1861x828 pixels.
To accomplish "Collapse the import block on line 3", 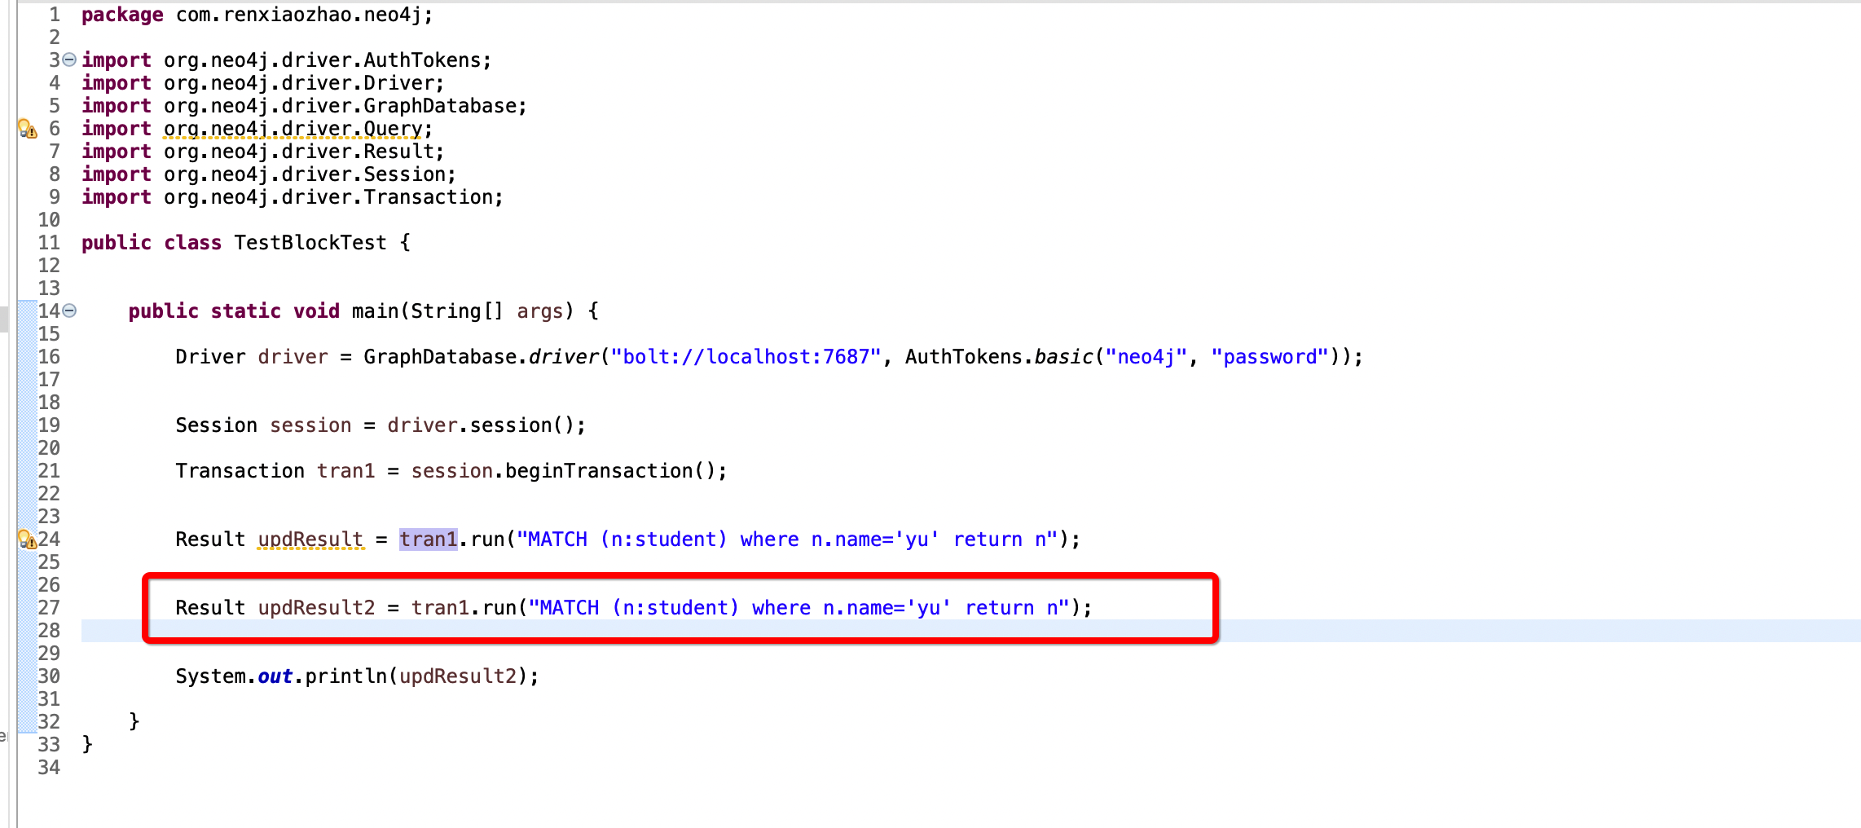I will click(x=68, y=59).
